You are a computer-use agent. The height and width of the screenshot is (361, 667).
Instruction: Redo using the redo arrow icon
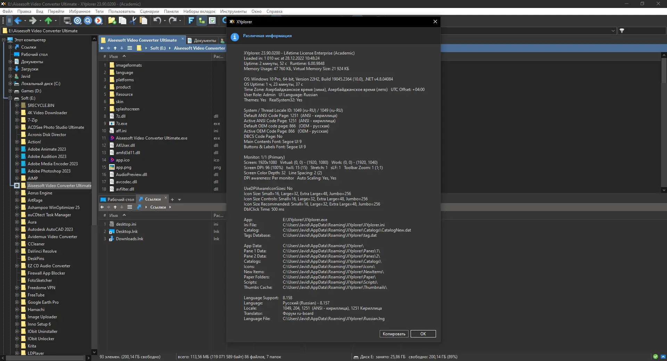[x=173, y=21]
